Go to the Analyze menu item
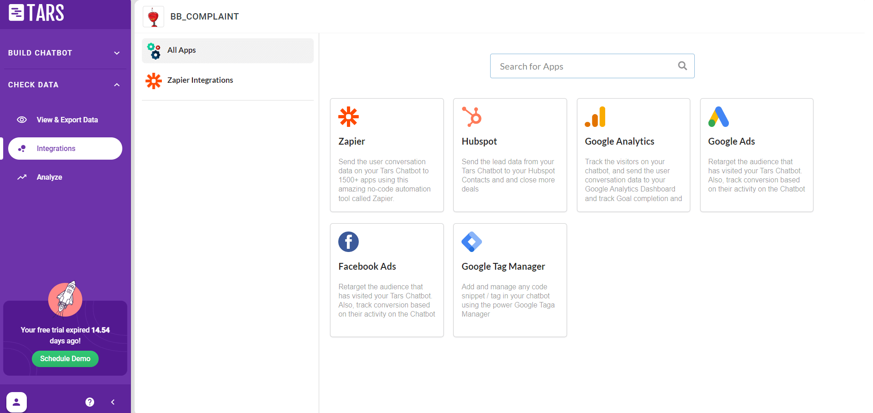 [49, 177]
